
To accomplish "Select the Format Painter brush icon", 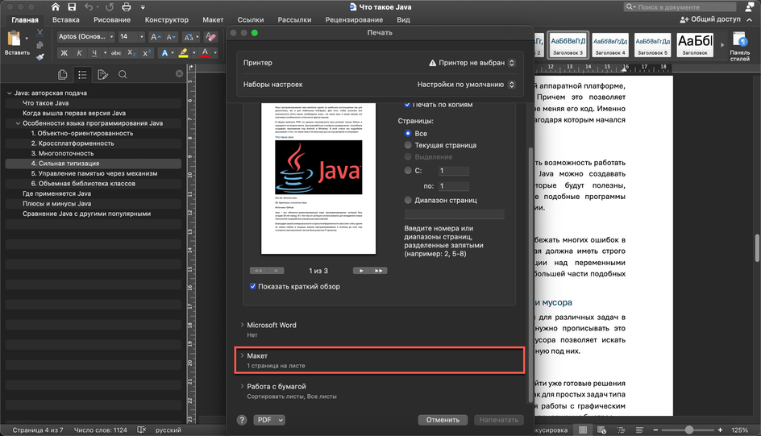I will (40, 56).
